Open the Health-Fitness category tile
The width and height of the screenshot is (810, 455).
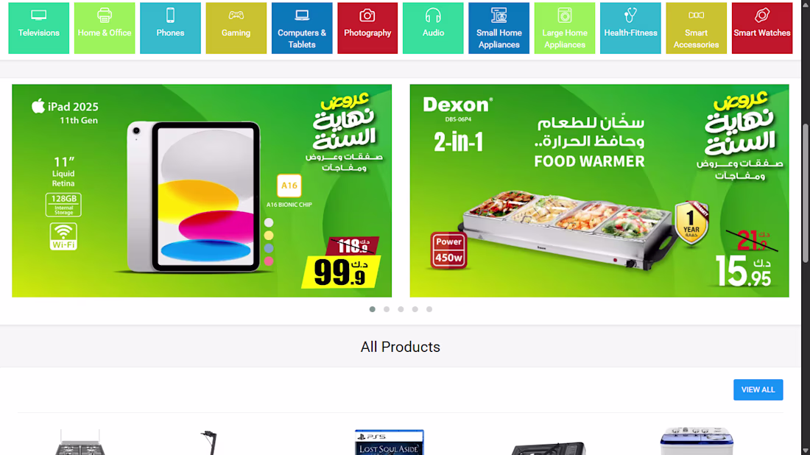click(630, 28)
